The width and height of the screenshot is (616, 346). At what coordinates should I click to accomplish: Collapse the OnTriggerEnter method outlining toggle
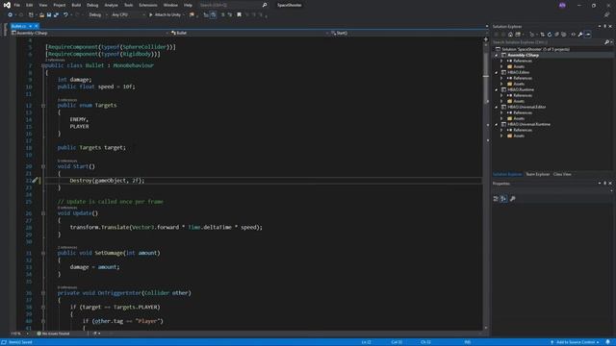pos(43,293)
